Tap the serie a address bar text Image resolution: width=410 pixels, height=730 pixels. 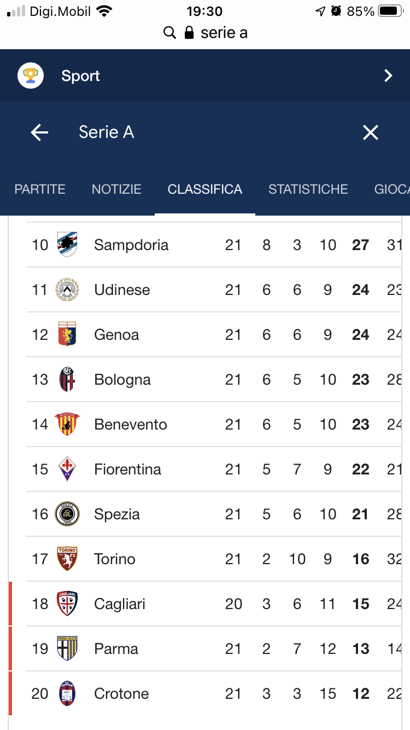click(224, 33)
